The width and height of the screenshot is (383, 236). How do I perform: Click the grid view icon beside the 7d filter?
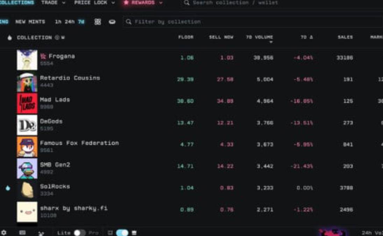[98, 22]
